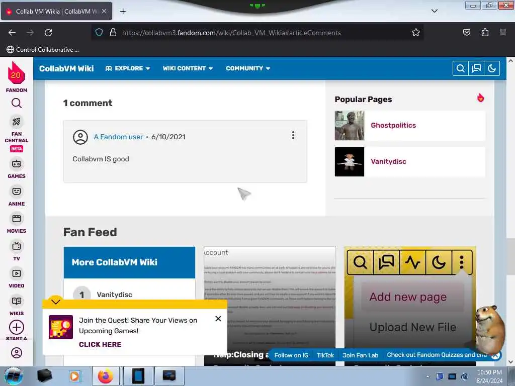Close the Collab VM Wikia tab

pos(104,11)
